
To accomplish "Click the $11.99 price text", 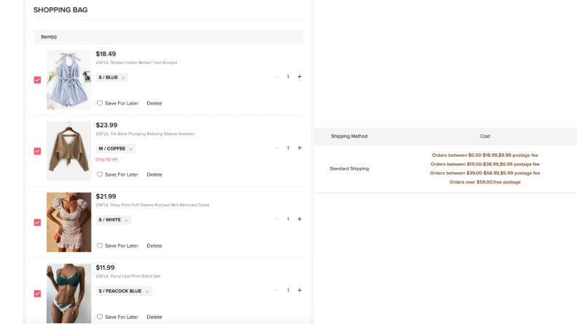I will click(x=105, y=267).
